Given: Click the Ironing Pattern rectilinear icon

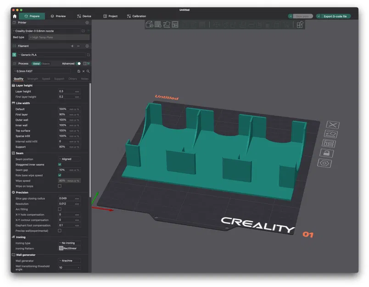Looking at the screenshot, I should (61, 248).
